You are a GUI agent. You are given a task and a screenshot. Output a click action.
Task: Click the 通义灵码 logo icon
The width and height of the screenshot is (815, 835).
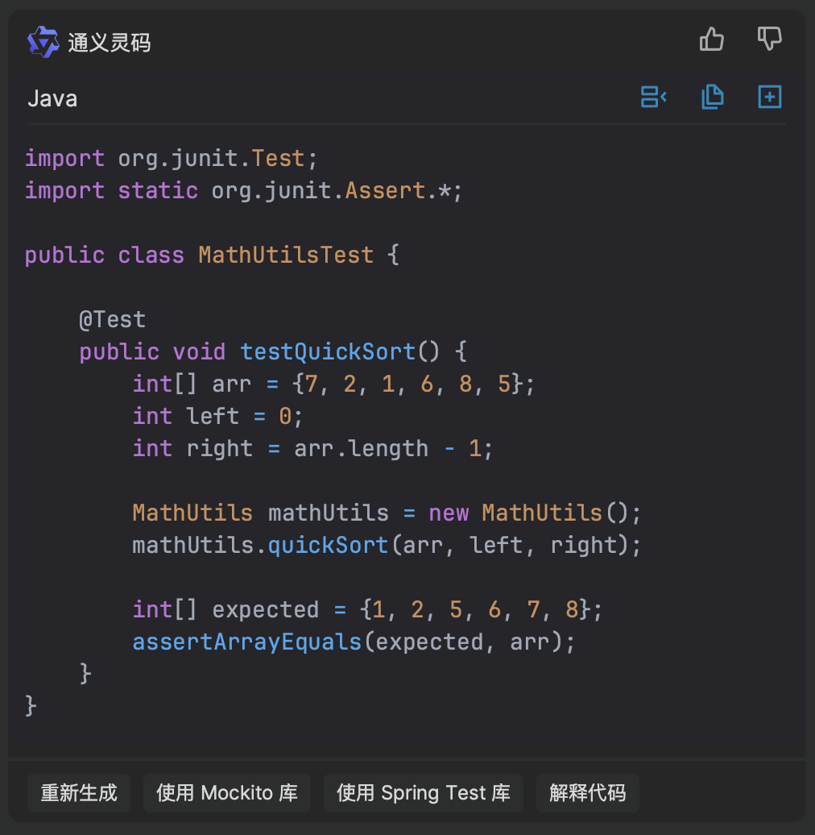click(x=43, y=42)
